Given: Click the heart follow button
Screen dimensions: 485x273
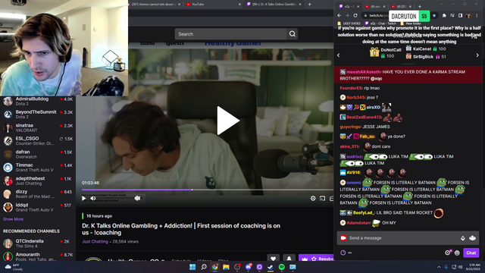Looking at the screenshot, I should pyautogui.click(x=273, y=259).
